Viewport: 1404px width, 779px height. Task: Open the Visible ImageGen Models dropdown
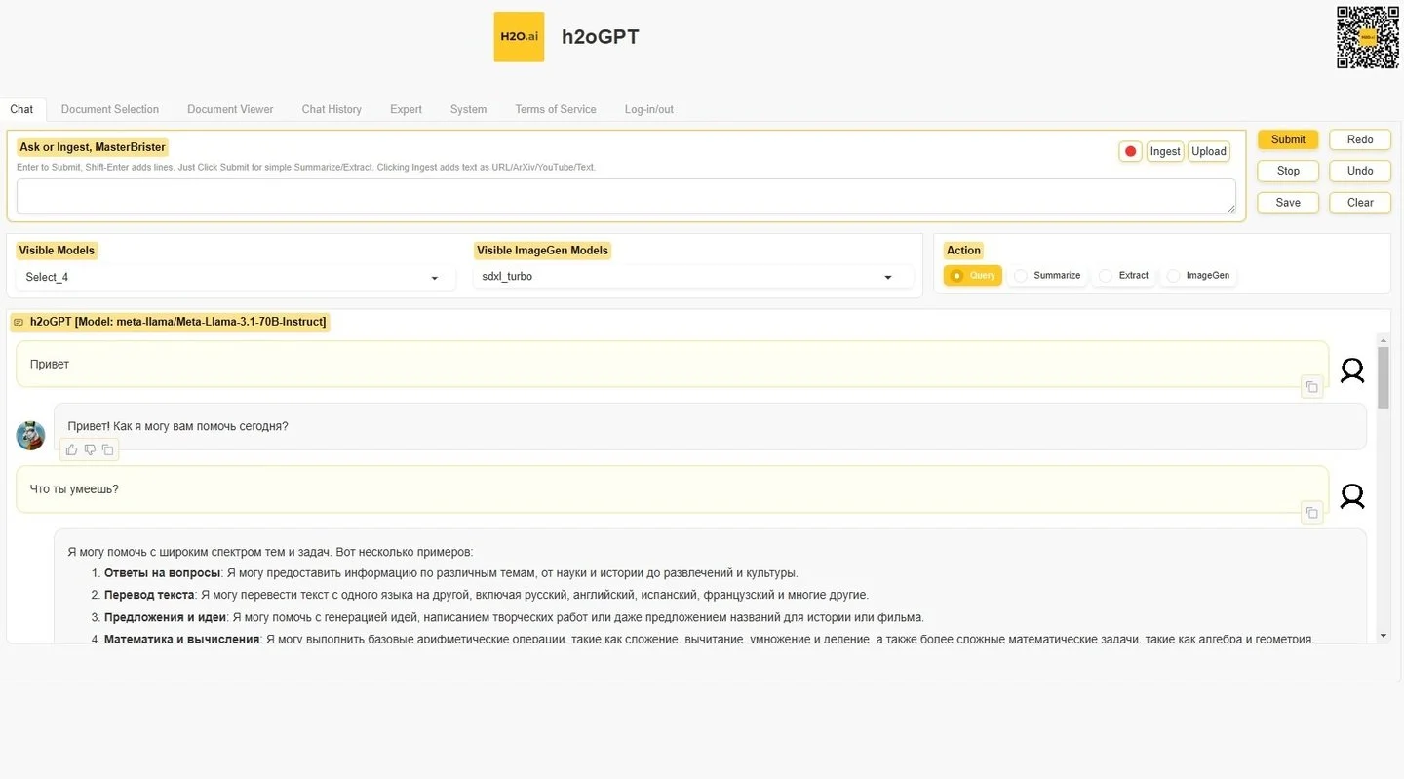(x=692, y=277)
